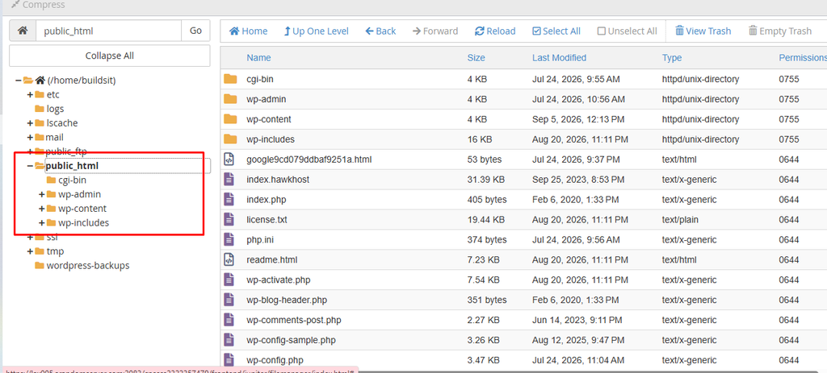Image resolution: width=827 pixels, height=373 pixels.
Task: Open View Trash in the toolbar
Action: point(703,31)
